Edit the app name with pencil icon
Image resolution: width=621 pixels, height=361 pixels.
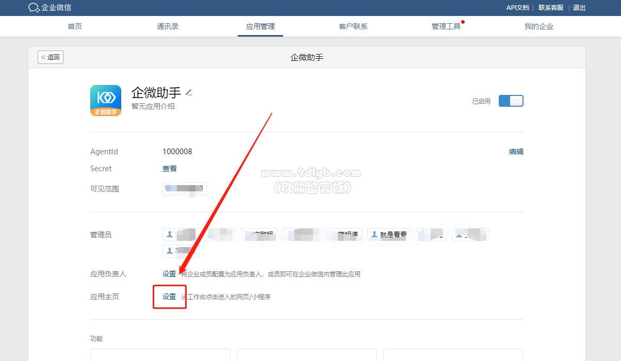(x=189, y=93)
